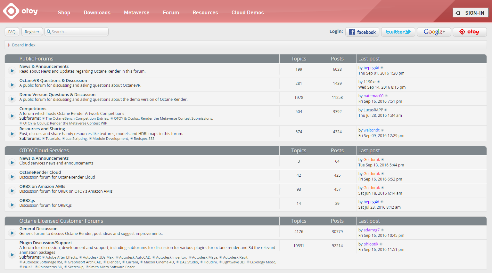The height and width of the screenshot is (273, 492).
Task: View user profile adamrg7
Action: click(x=372, y=230)
